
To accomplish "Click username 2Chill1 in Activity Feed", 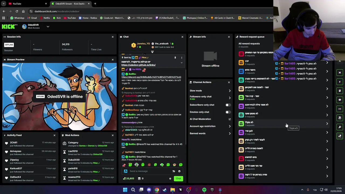I will [13, 143].
